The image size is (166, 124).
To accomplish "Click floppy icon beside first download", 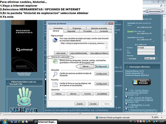I will coord(126,90).
